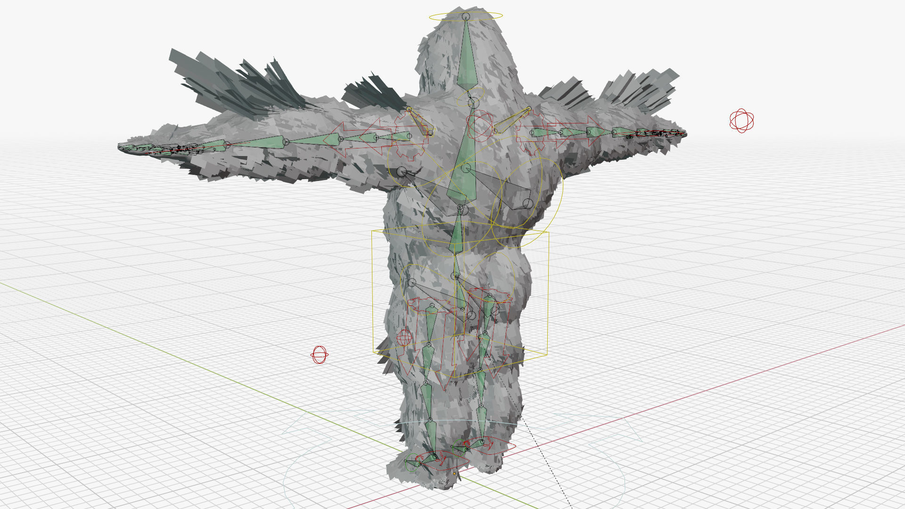Select the red sphere widget at the neck base
This screenshot has width=905, height=509.
pyautogui.click(x=480, y=126)
